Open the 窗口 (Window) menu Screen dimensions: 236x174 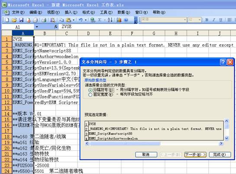pos(141,13)
